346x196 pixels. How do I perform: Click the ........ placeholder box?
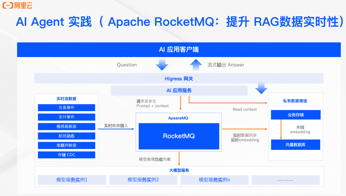(285, 180)
